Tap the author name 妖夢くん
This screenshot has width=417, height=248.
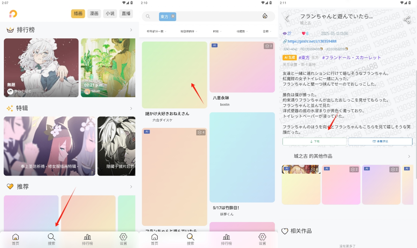(227, 214)
